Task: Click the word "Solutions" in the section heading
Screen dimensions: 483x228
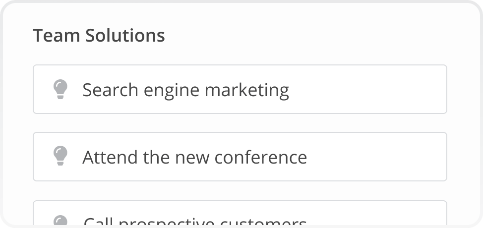Action: (125, 35)
